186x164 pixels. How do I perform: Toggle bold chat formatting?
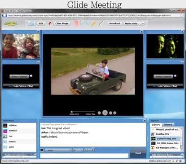(x=86, y=150)
